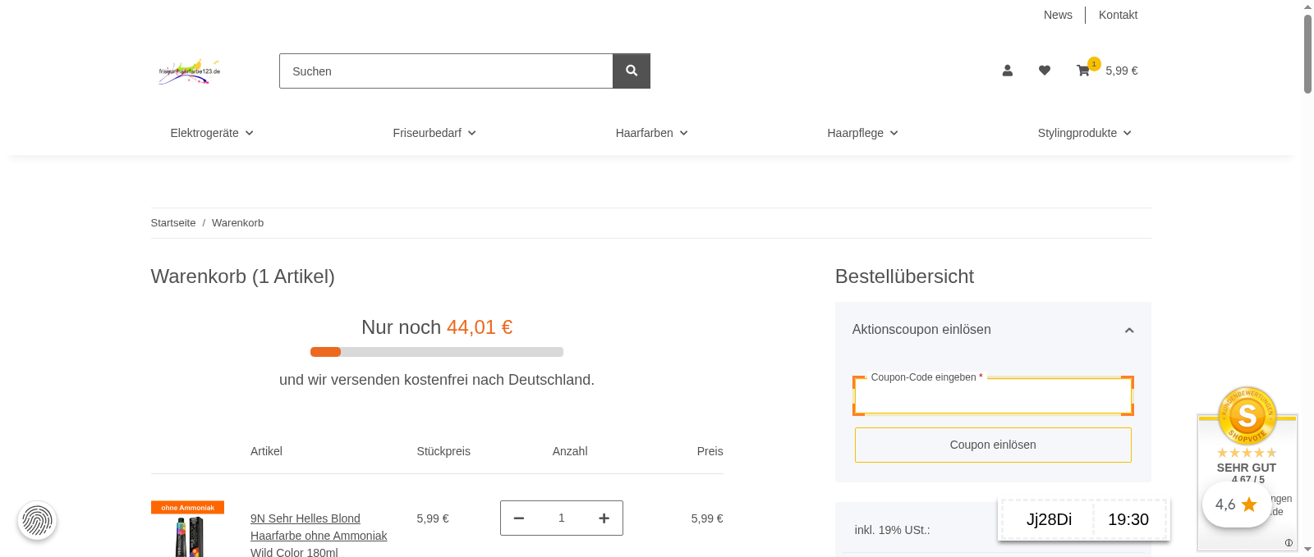
Task: Open the wishlist heart icon
Action: coord(1044,71)
